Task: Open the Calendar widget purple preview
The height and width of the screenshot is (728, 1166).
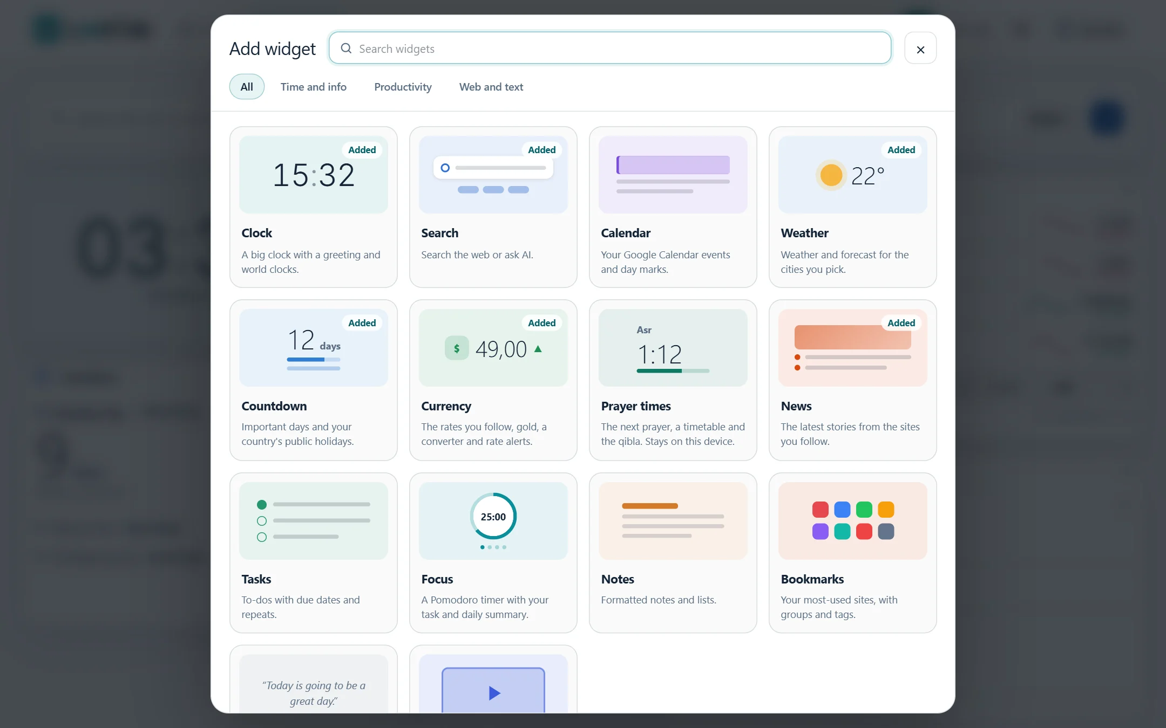Action: click(x=673, y=175)
